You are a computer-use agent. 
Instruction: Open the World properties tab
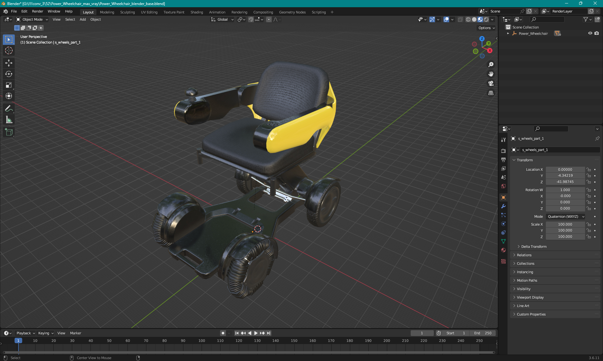pos(503,186)
